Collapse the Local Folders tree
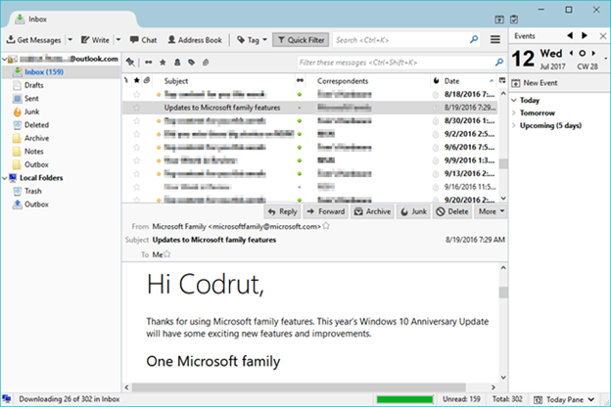This screenshot has height=407, width=611. 4,178
